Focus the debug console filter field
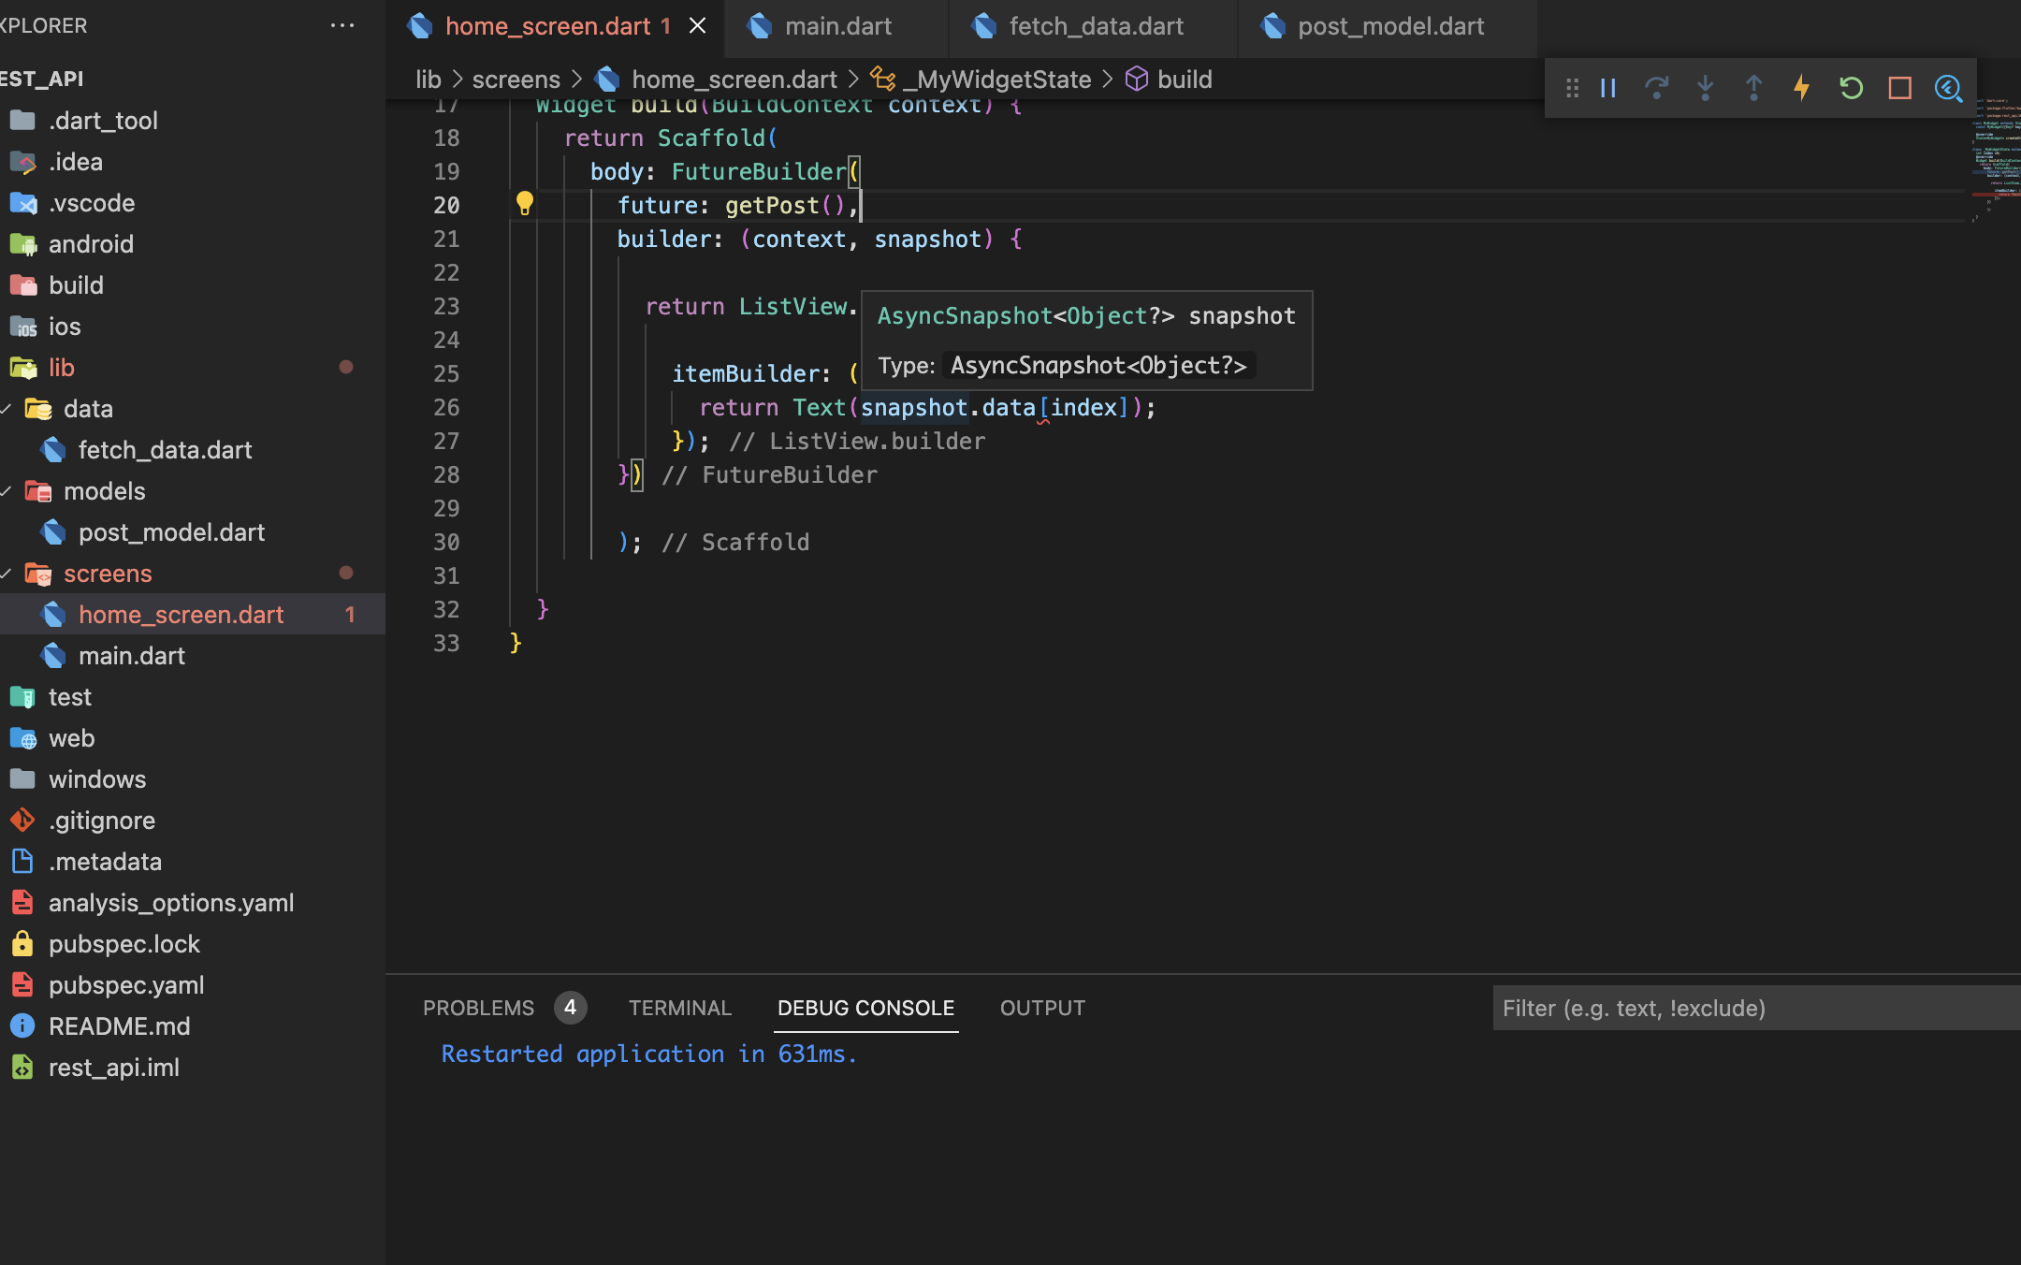The image size is (2021, 1265). click(1755, 1008)
